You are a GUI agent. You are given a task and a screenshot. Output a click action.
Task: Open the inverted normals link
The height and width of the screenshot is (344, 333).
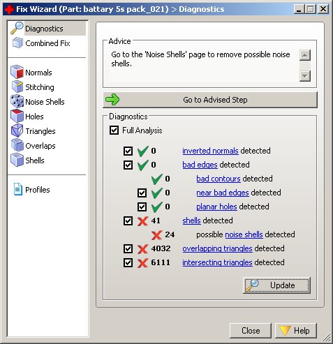coord(210,151)
